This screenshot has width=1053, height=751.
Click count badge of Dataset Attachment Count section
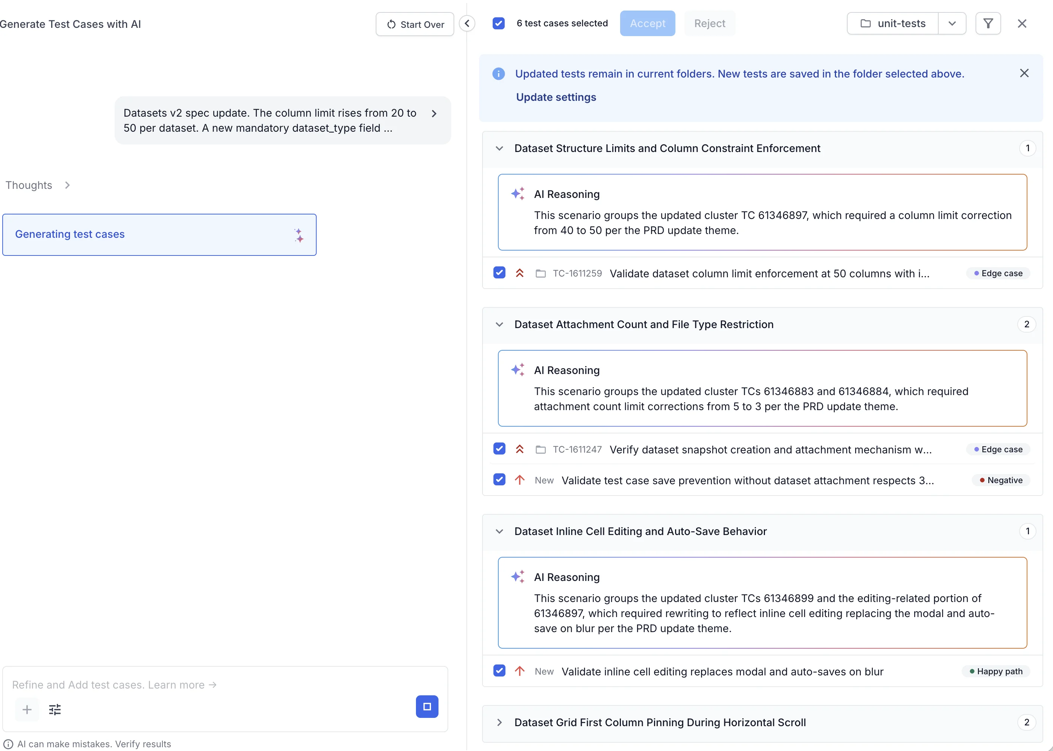point(1027,324)
